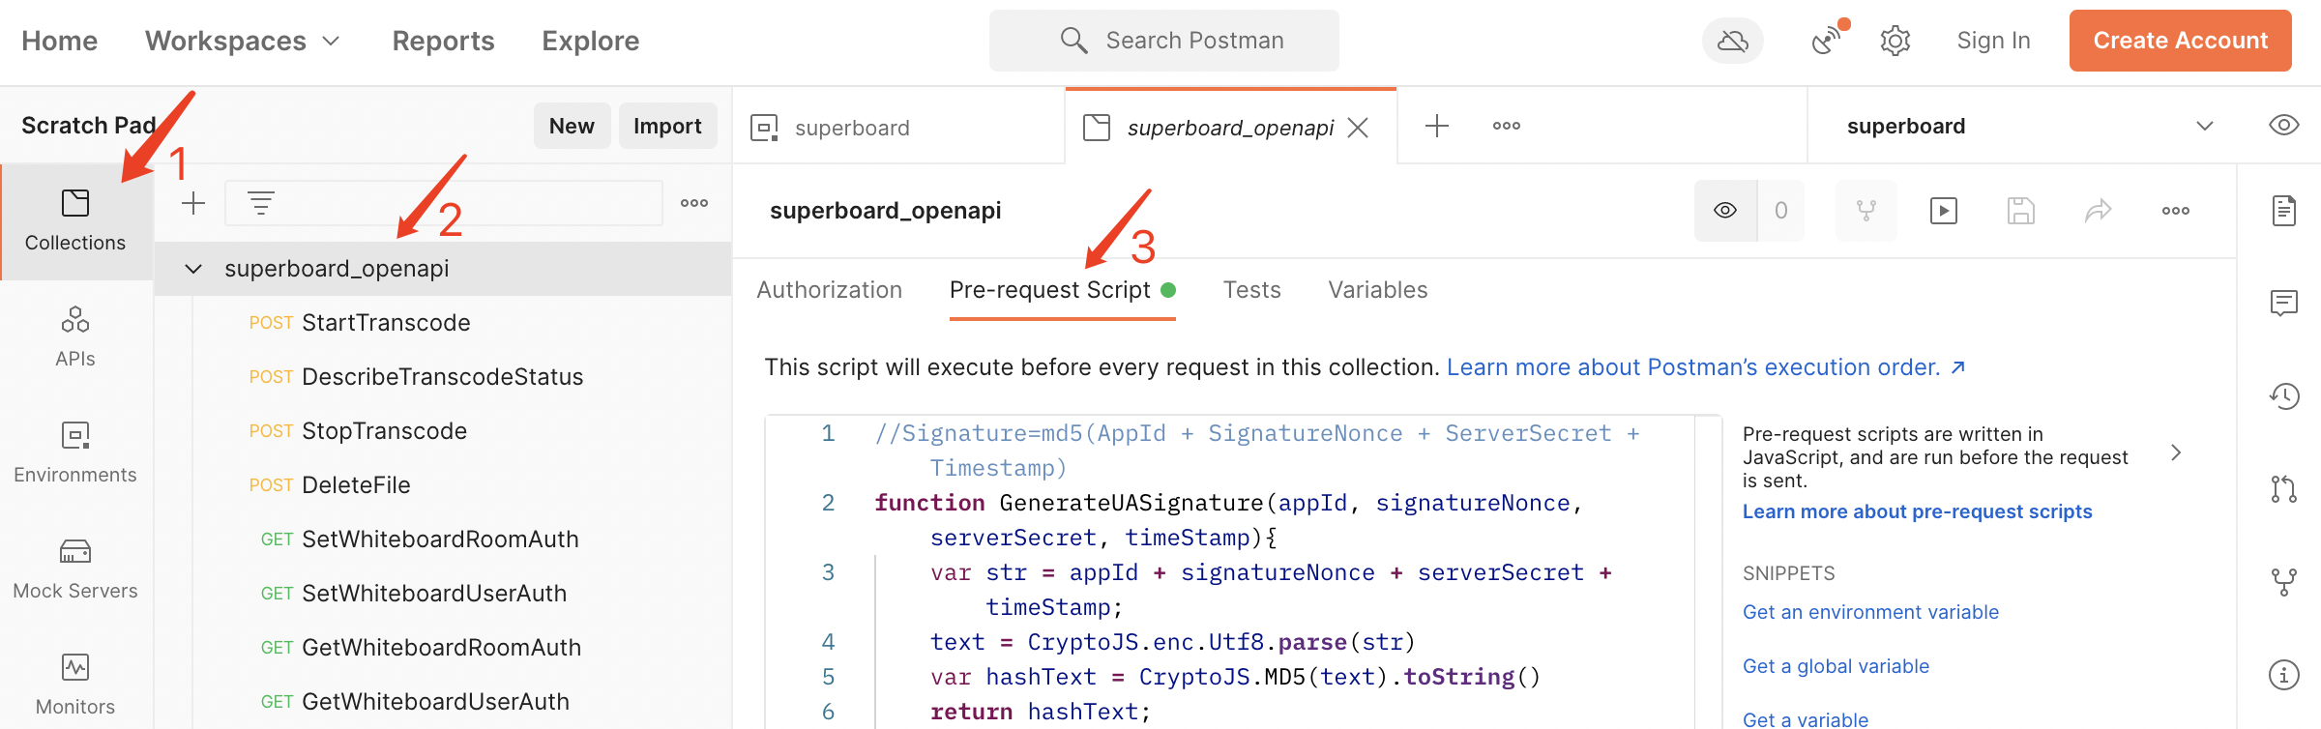Save the collection with disk icon
Screen dimensions: 2321x729
[2021, 211]
